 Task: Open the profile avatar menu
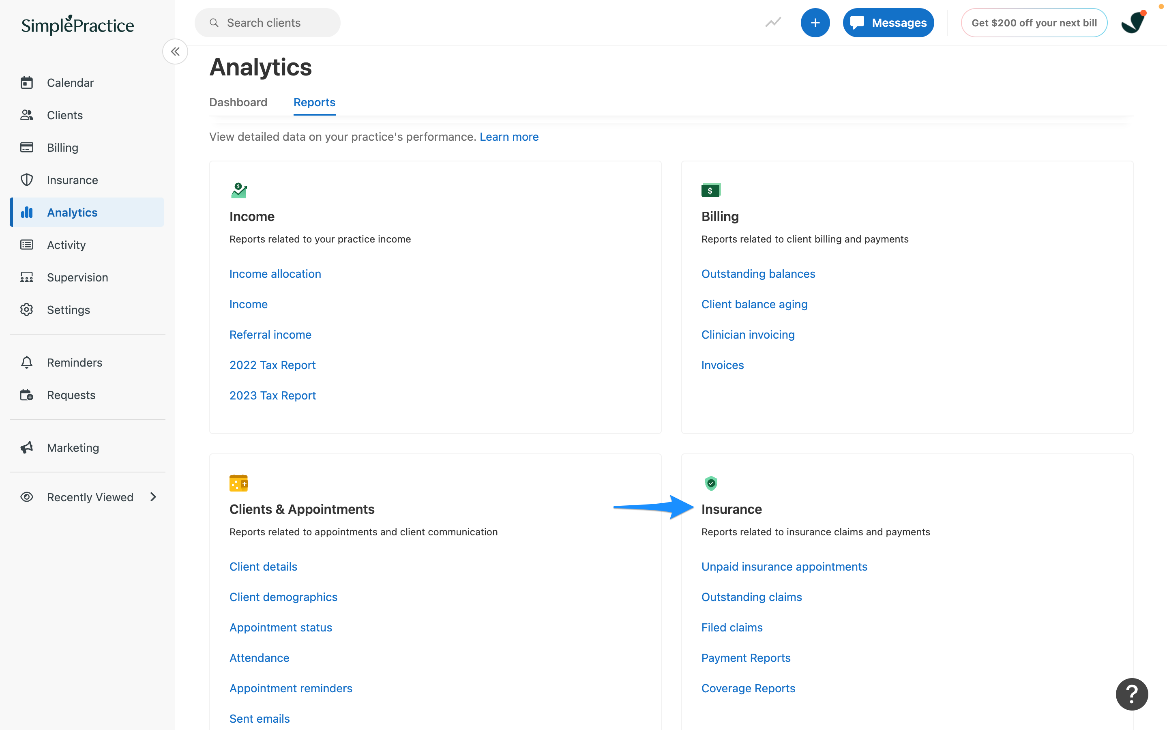coord(1133,22)
